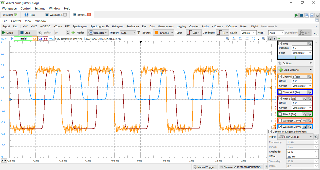
Task: Disable the Time panel checkbox
Action: 279,43
